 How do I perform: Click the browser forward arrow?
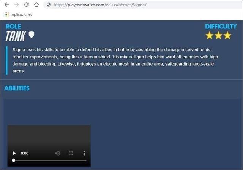click(16, 5)
